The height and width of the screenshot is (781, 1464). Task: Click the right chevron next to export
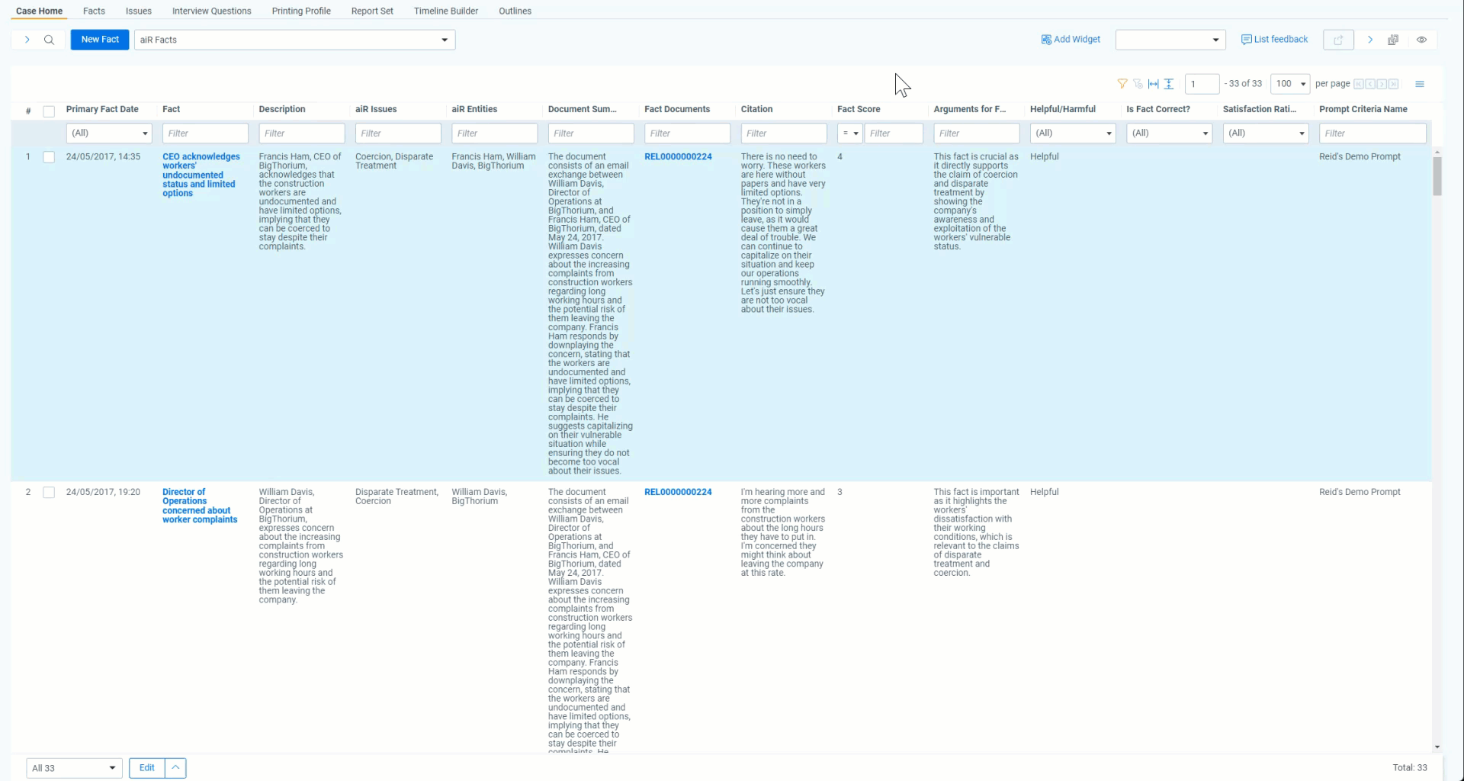pos(1370,40)
